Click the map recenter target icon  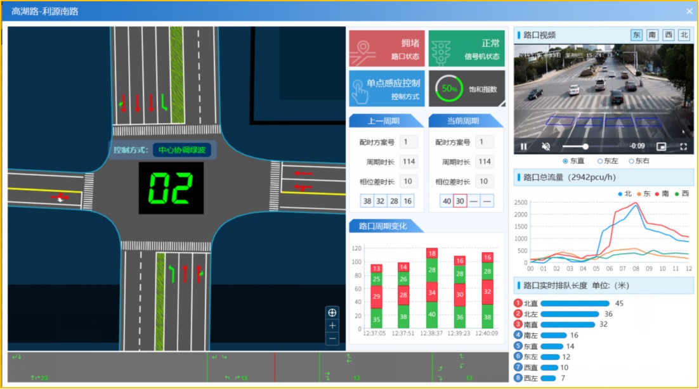[x=332, y=312]
